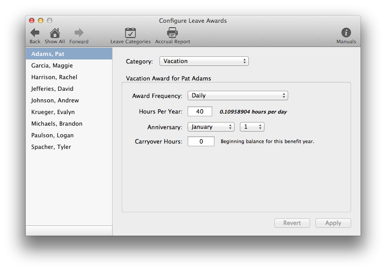
Task: Select Jefferies, David in employee list
Action: [x=69, y=89]
